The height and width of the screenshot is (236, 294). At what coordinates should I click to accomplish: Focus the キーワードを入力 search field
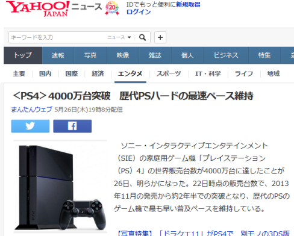click(57, 37)
